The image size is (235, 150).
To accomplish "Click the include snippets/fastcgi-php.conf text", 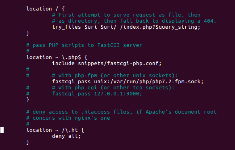I will [x=107, y=63].
